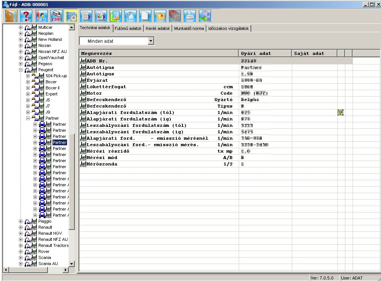Open help via red question mark icon
Image resolution: width=381 pixels, height=281 pixels.
(x=26, y=16)
